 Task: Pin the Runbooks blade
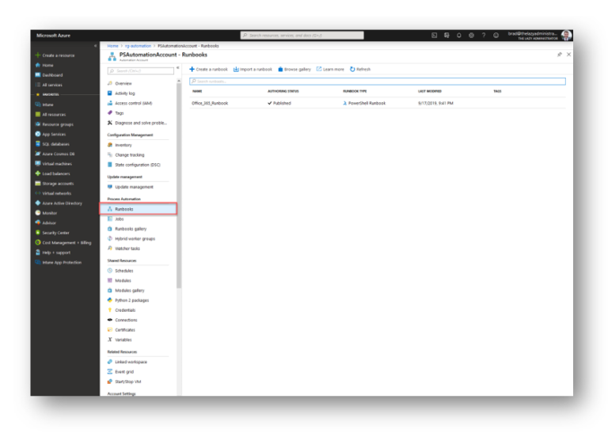pyautogui.click(x=560, y=55)
